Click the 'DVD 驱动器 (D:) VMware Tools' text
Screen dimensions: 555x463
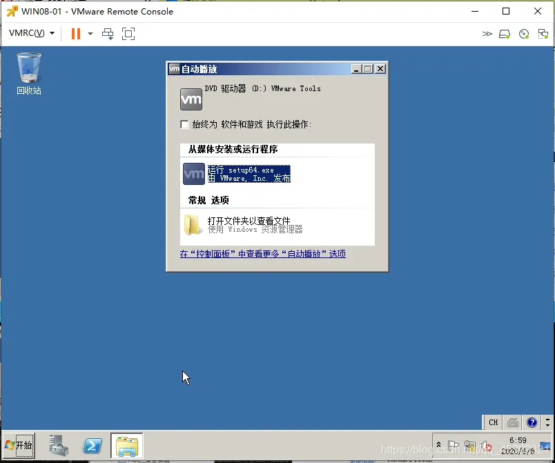[262, 88]
